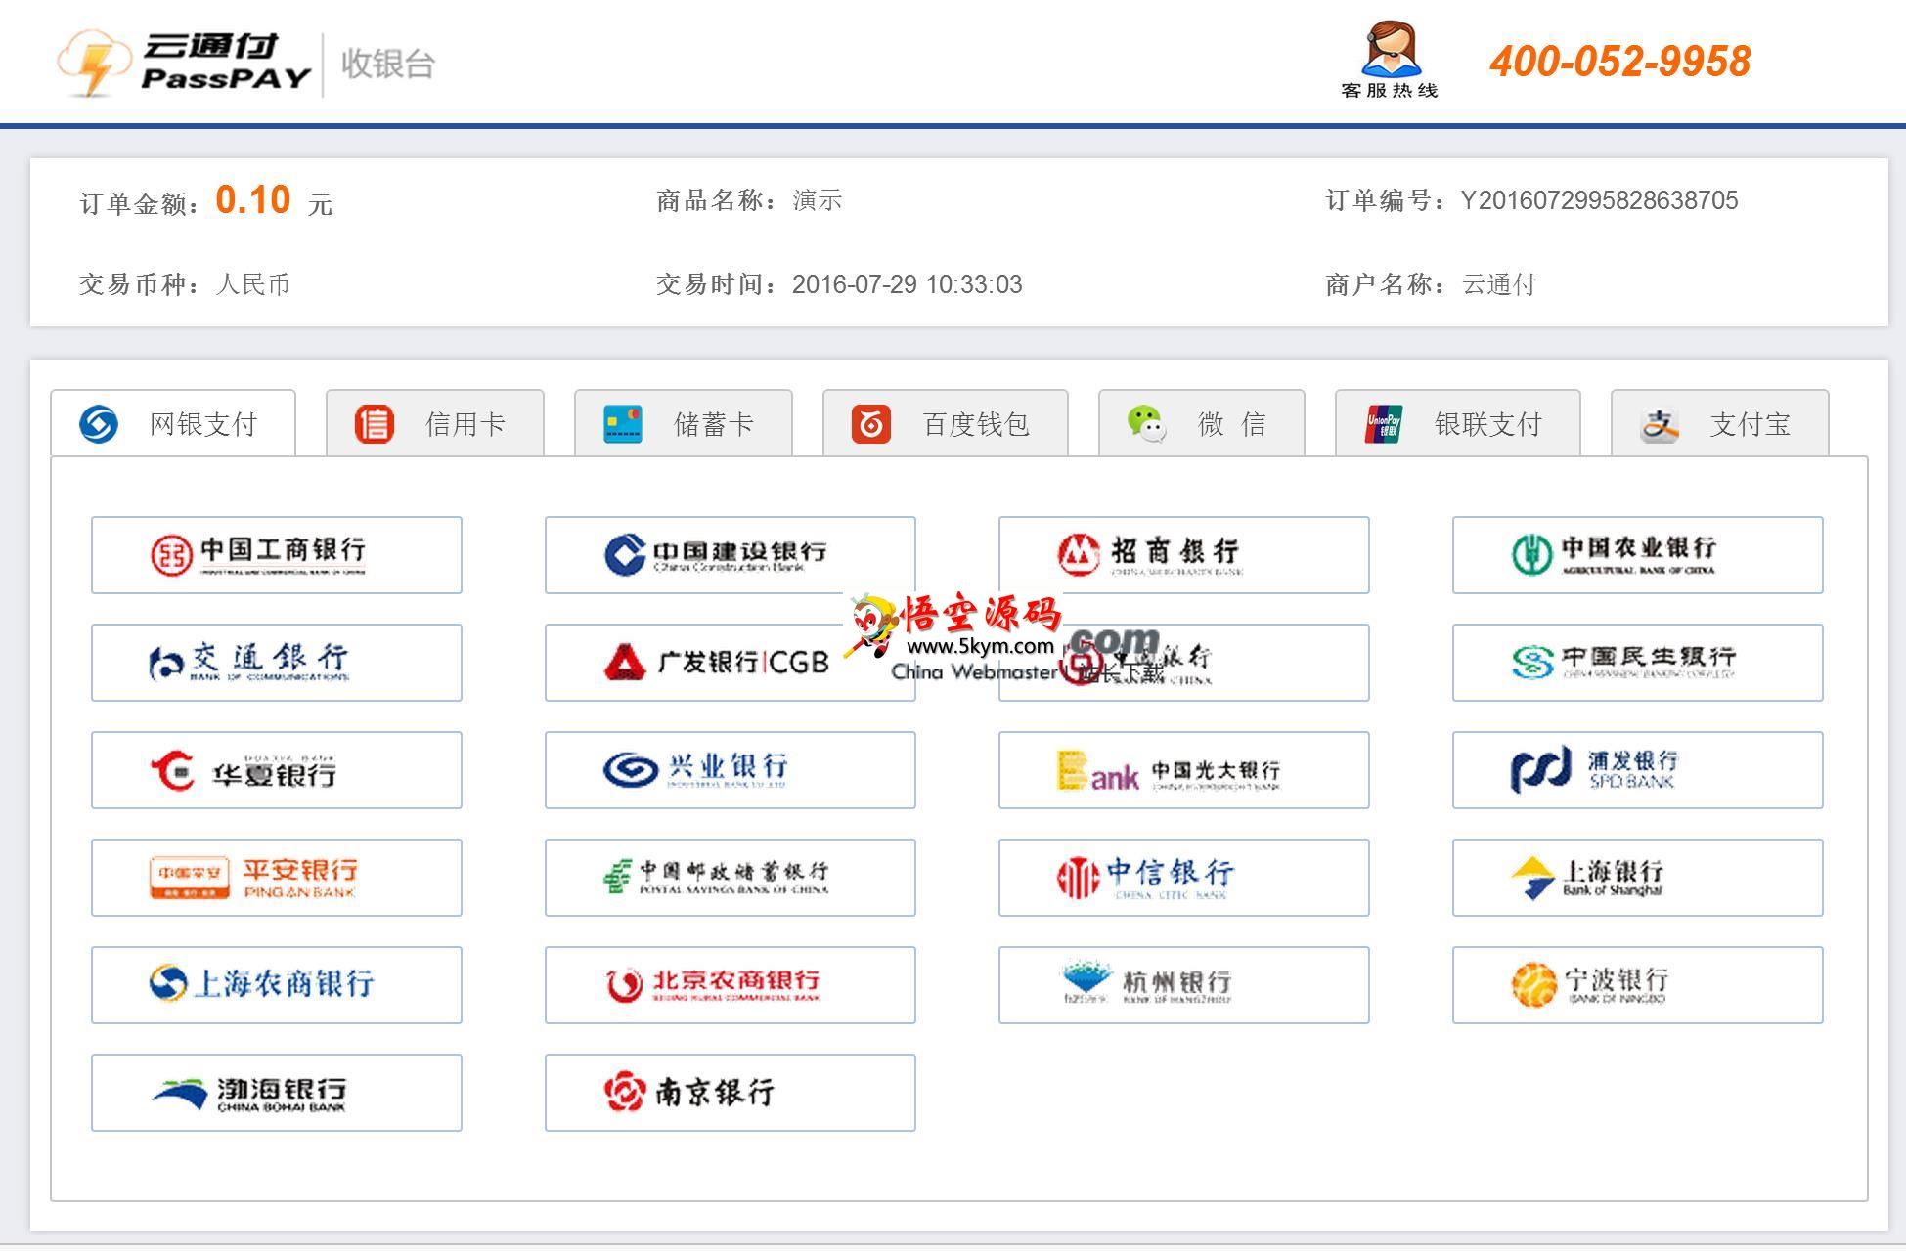Choose 华夏银行 bank option
Viewport: 1906px width, 1251px height.
tap(277, 770)
